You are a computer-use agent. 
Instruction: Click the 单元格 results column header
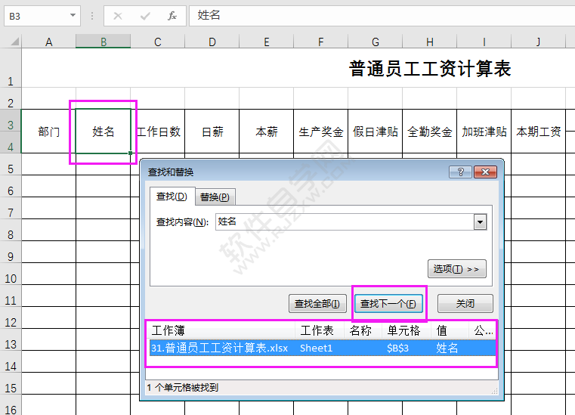407,330
